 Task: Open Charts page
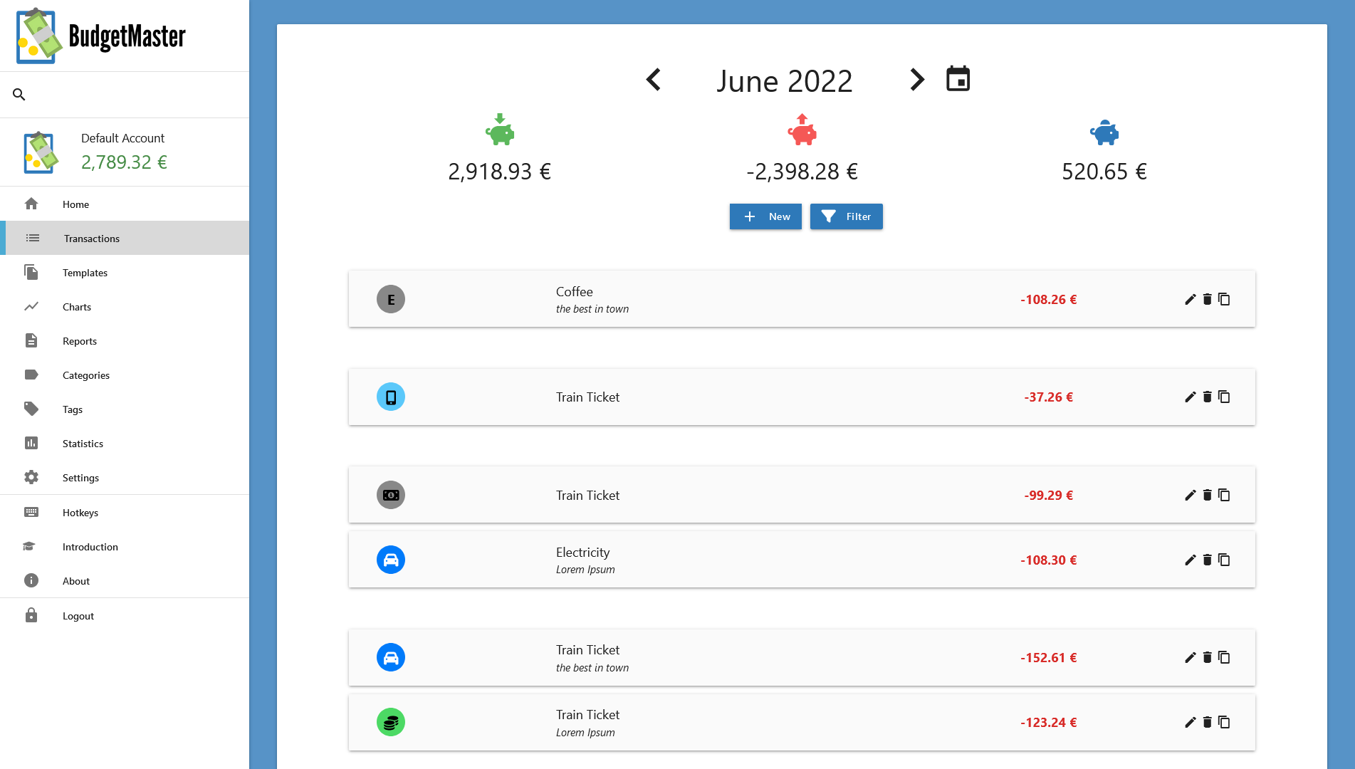click(x=125, y=307)
